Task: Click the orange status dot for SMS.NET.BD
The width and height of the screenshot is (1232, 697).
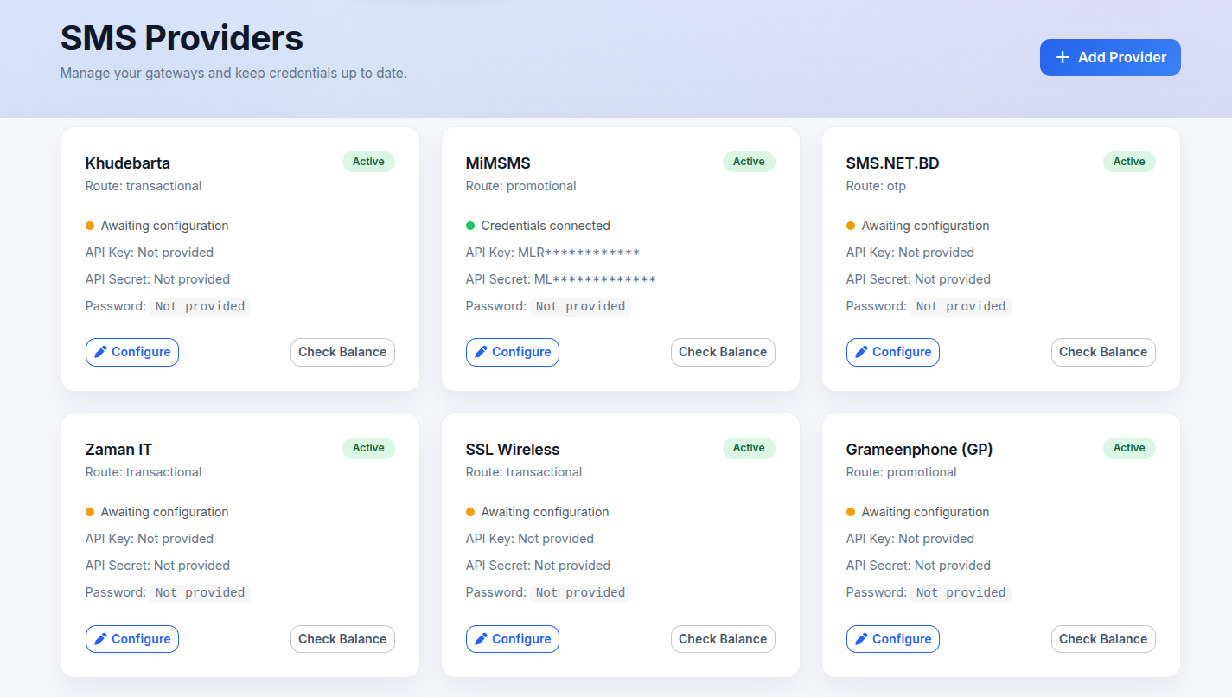Action: [852, 225]
